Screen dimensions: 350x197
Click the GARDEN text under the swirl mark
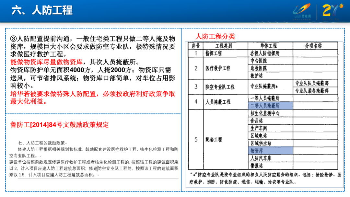click(297, 16)
